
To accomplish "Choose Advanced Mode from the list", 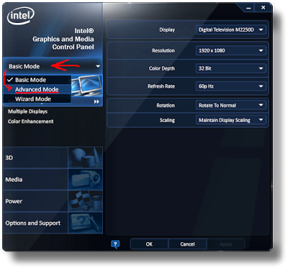I will pos(37,89).
